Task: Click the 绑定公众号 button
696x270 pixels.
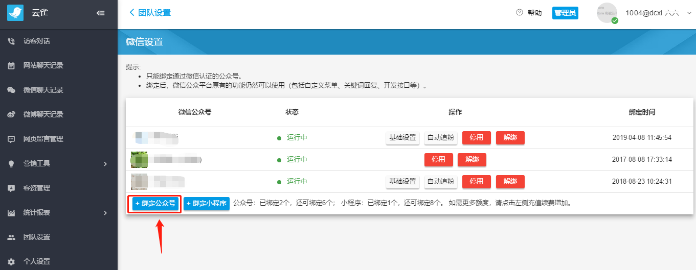Action: [x=155, y=204]
